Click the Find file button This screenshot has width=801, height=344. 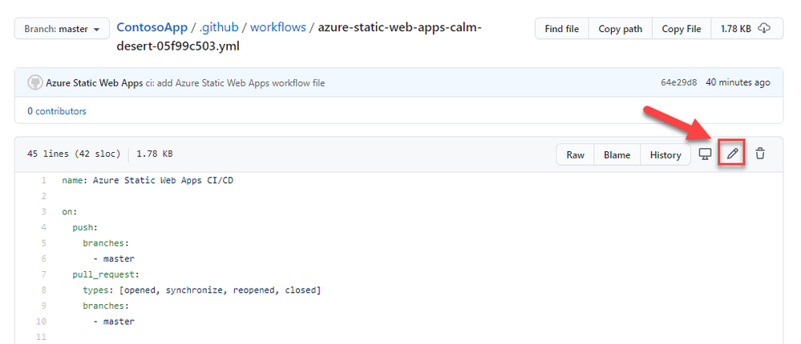(562, 29)
